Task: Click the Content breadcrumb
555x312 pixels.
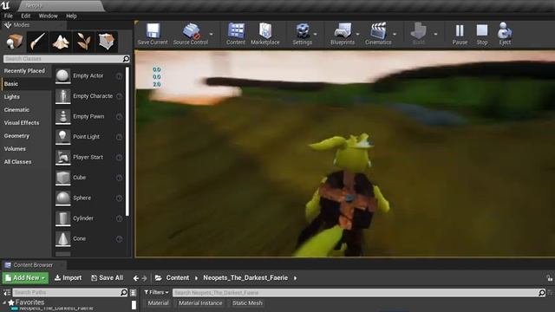Action: pyautogui.click(x=177, y=278)
